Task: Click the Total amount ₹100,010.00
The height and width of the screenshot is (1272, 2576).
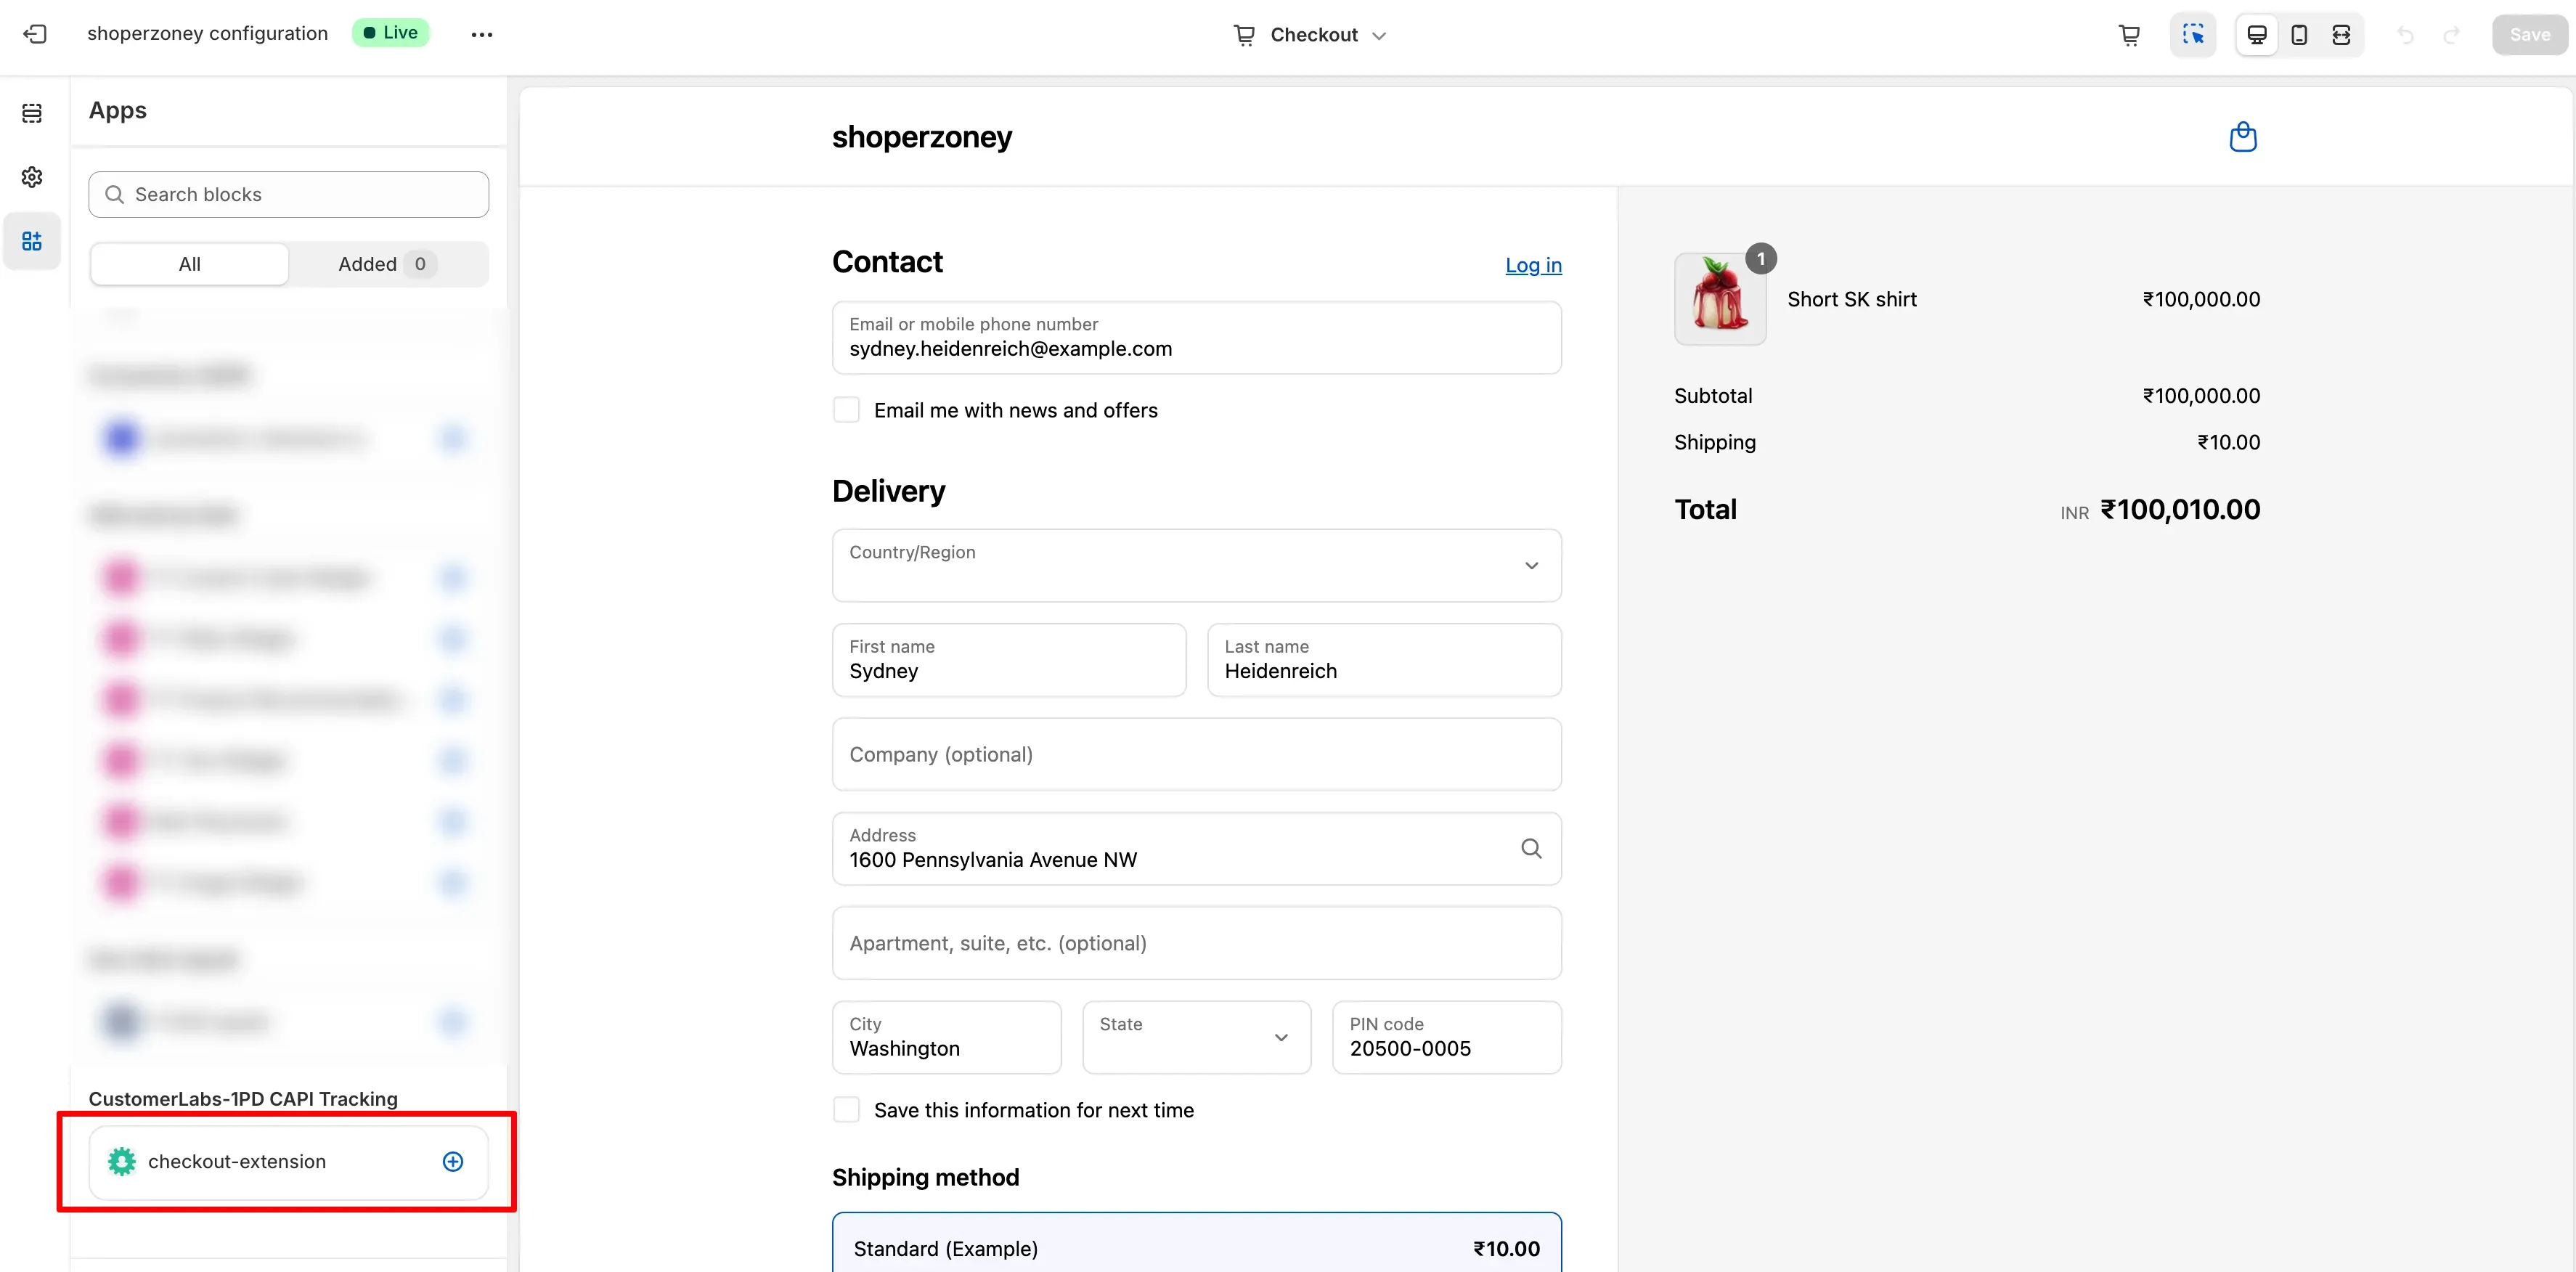Action: click(2180, 509)
